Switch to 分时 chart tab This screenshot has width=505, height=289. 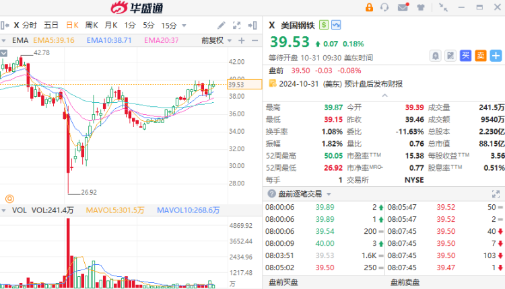point(30,26)
